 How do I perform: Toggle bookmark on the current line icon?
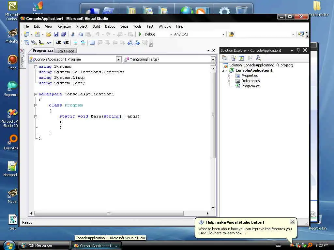[92, 43]
